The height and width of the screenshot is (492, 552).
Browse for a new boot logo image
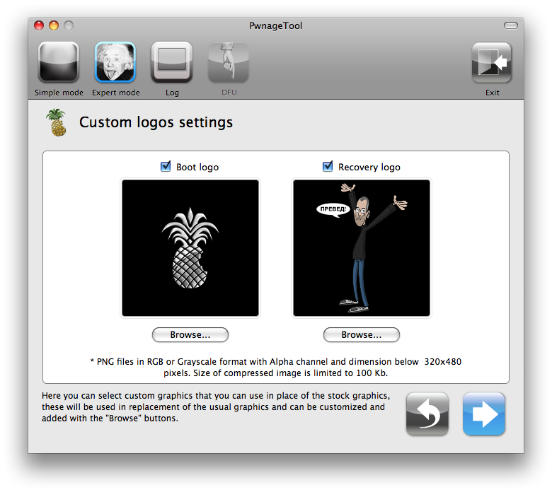click(x=190, y=334)
